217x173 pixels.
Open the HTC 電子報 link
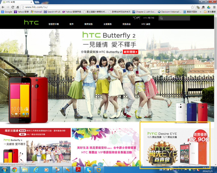149,18
